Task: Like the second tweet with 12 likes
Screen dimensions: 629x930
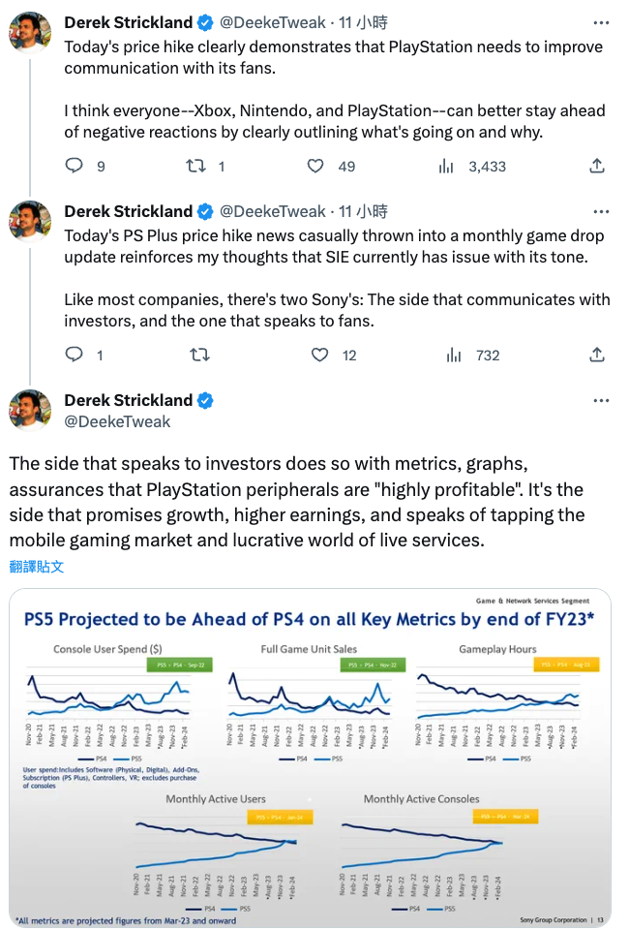Action: point(320,355)
